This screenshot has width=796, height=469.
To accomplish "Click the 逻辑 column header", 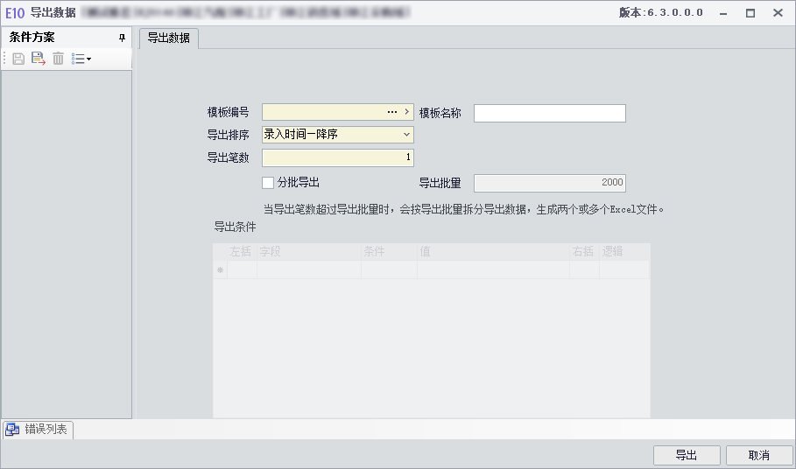I will [x=624, y=251].
